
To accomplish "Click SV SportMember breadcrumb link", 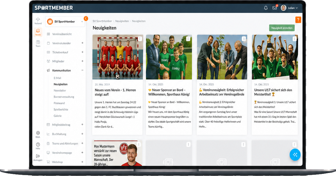I will (x=102, y=21).
